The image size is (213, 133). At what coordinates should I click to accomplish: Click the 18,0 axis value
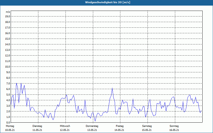(7, 22)
